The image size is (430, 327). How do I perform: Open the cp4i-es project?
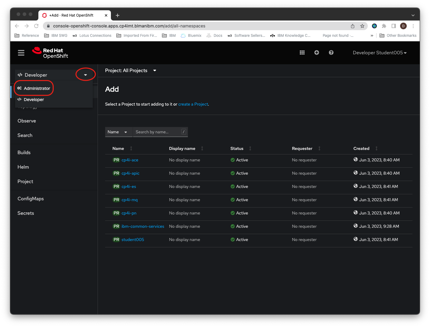click(x=129, y=187)
